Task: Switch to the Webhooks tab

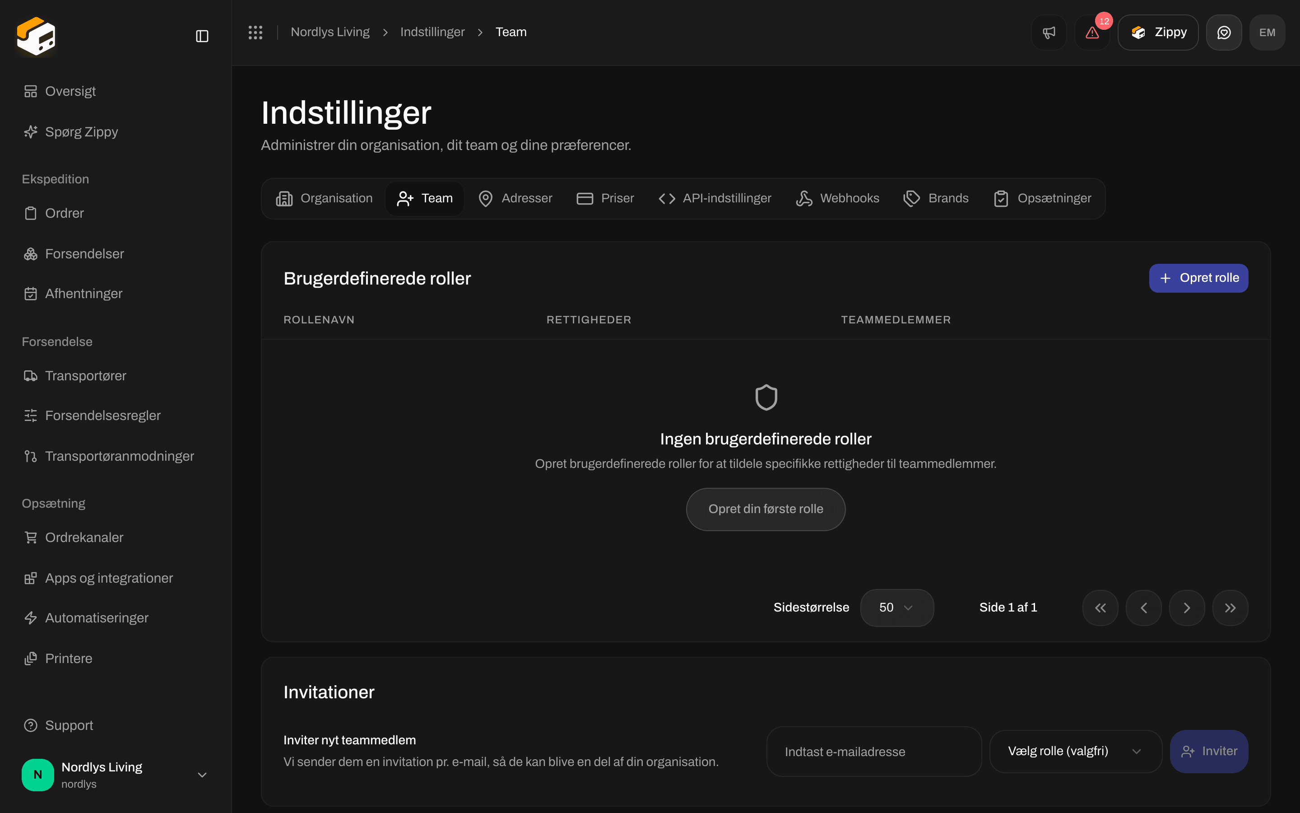Action: coord(837,198)
